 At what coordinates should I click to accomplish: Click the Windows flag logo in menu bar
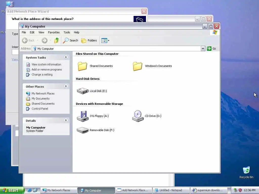(215, 32)
